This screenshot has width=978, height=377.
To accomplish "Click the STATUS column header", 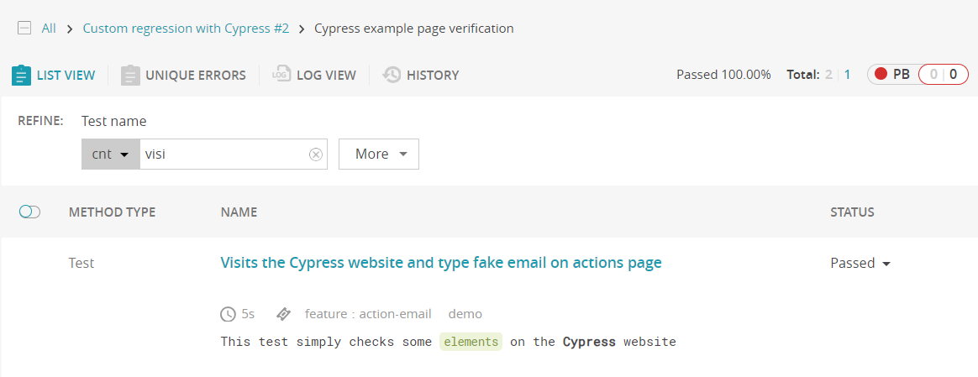I will point(852,212).
